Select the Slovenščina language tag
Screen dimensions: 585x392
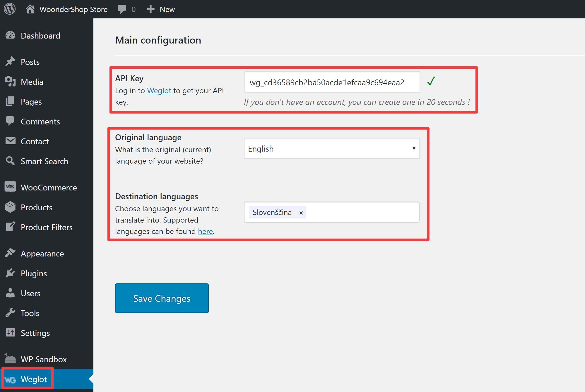point(272,212)
